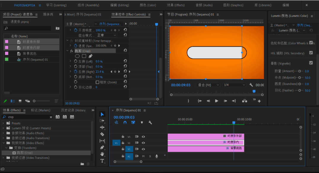Image resolution: width=319 pixels, height=173 pixels.
Task: Lock the V2 video track
Action: 123,143
